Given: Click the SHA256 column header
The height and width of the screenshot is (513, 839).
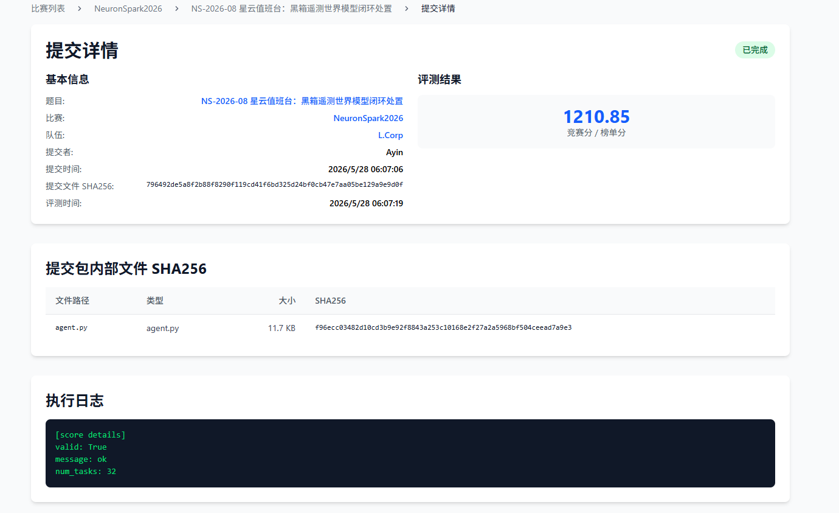Looking at the screenshot, I should [x=330, y=301].
